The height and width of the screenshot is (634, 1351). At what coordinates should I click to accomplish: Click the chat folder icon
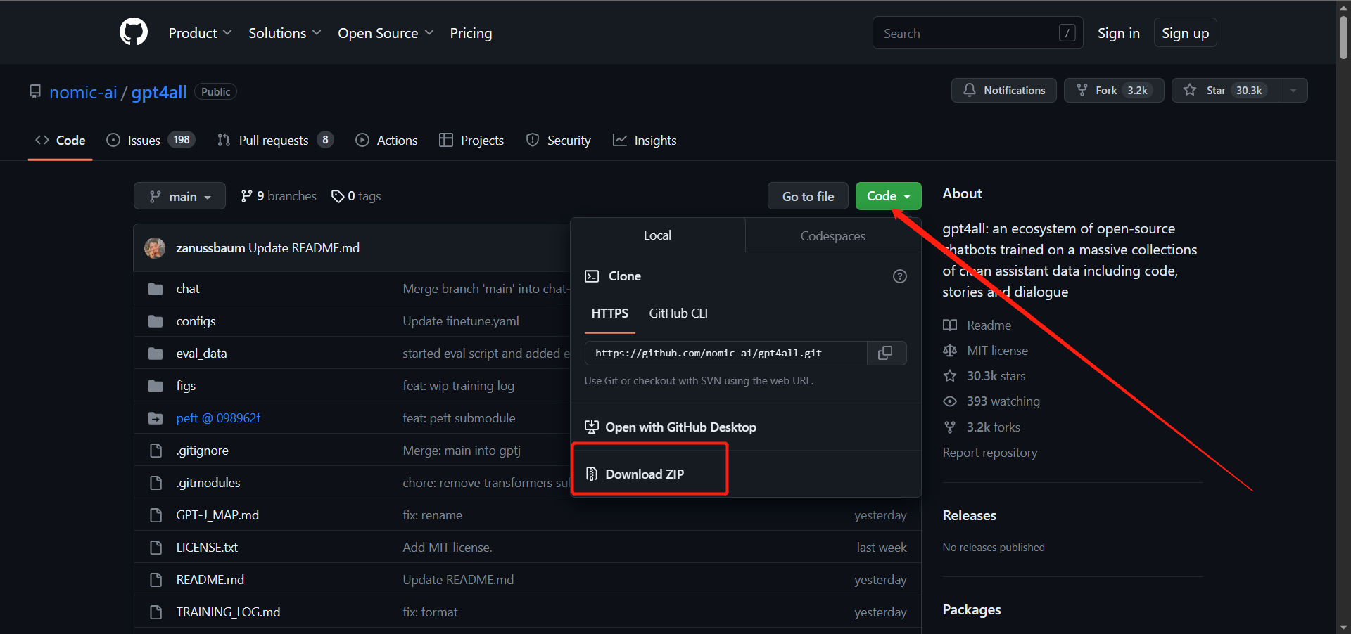pos(156,289)
